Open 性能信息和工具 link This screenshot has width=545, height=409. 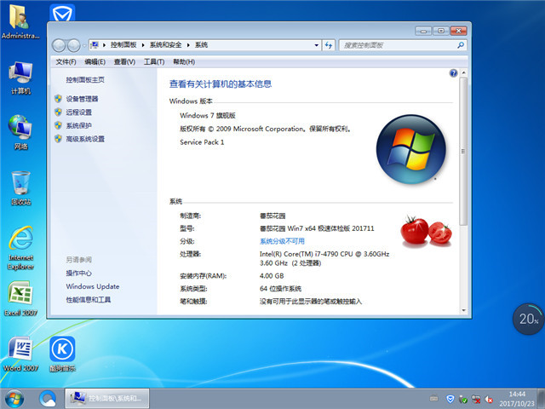(x=89, y=299)
